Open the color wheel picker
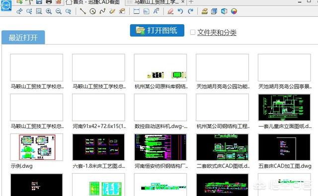Image resolution: width=318 pixels, height=196 pixels. click(x=234, y=11)
